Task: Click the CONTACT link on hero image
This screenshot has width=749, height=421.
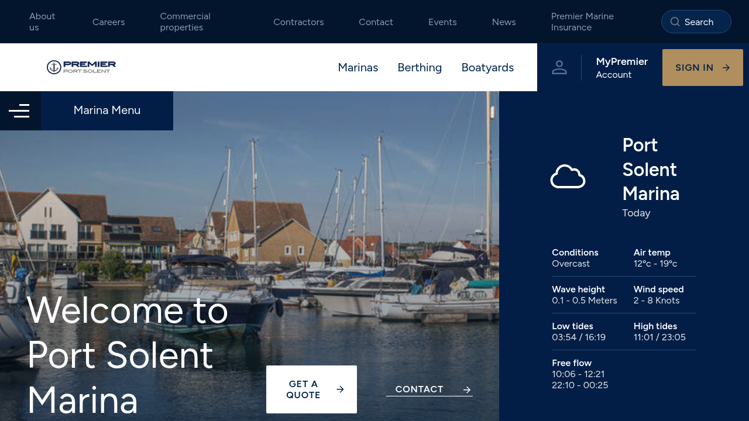Action: tap(430, 389)
